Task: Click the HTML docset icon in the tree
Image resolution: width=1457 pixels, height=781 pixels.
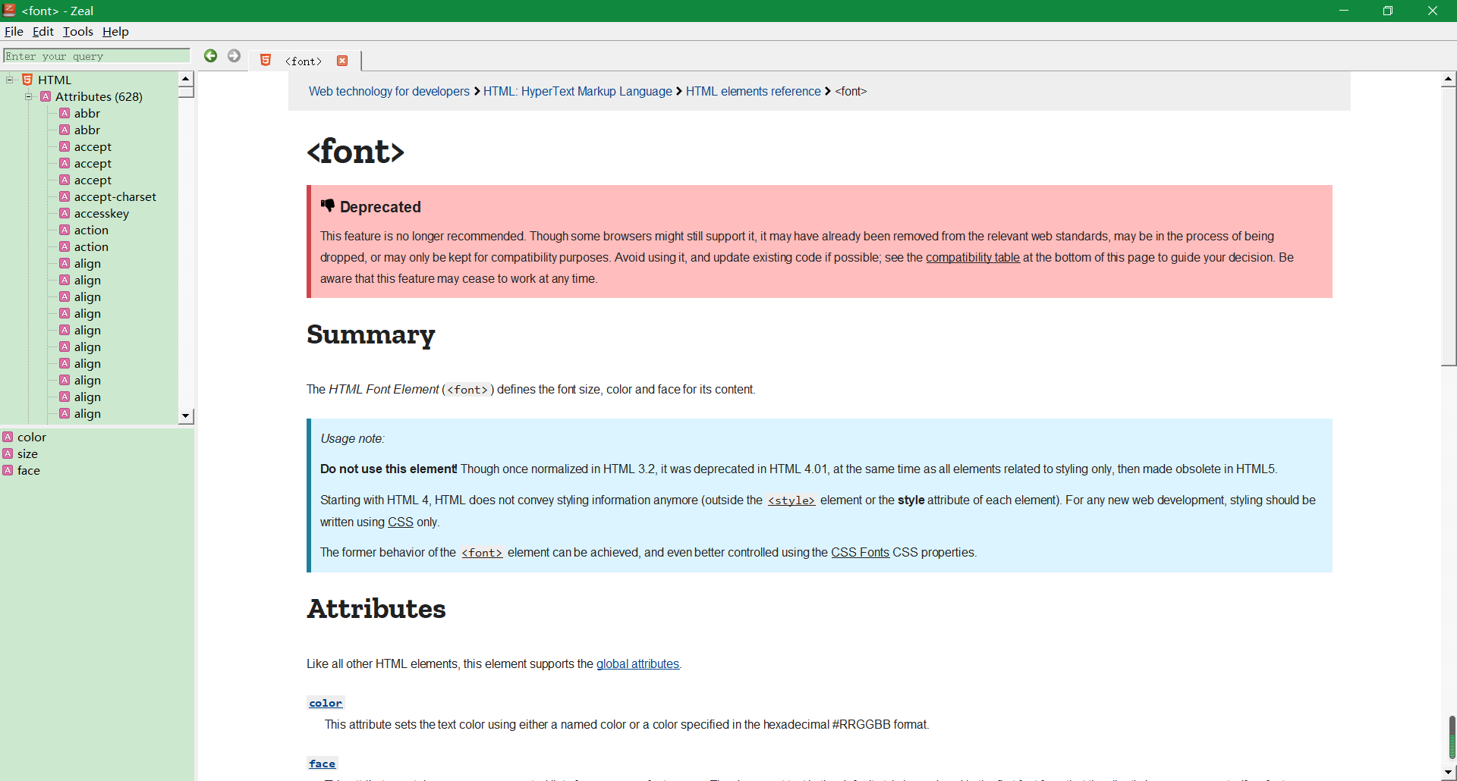Action: tap(27, 80)
